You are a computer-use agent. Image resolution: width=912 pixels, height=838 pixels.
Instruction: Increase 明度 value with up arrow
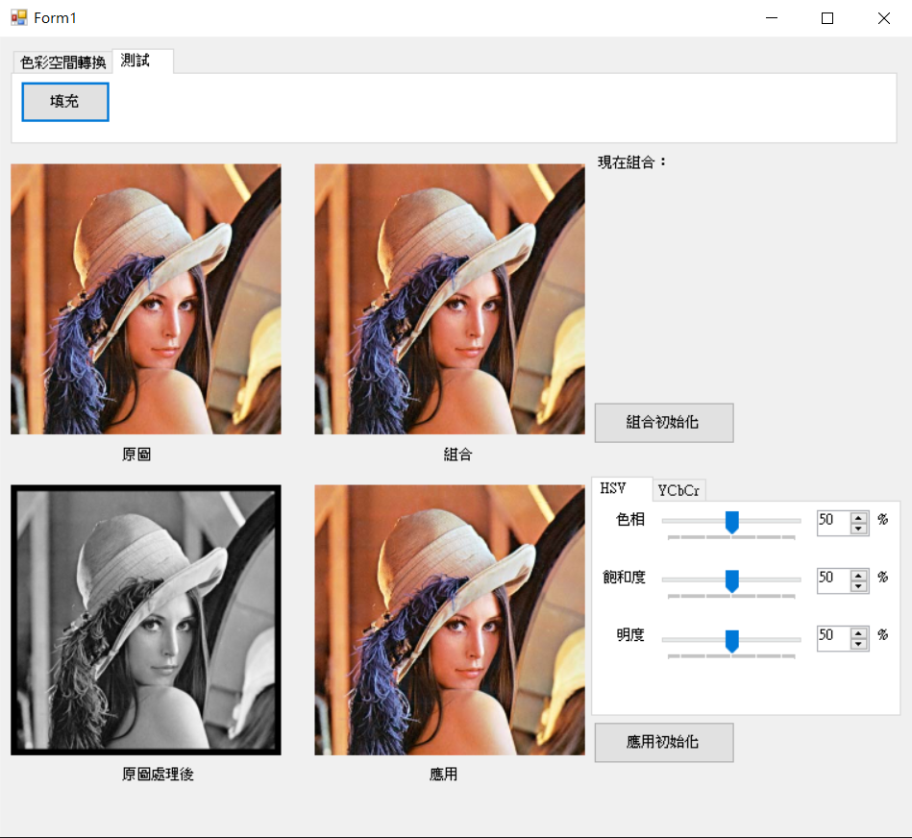point(858,632)
